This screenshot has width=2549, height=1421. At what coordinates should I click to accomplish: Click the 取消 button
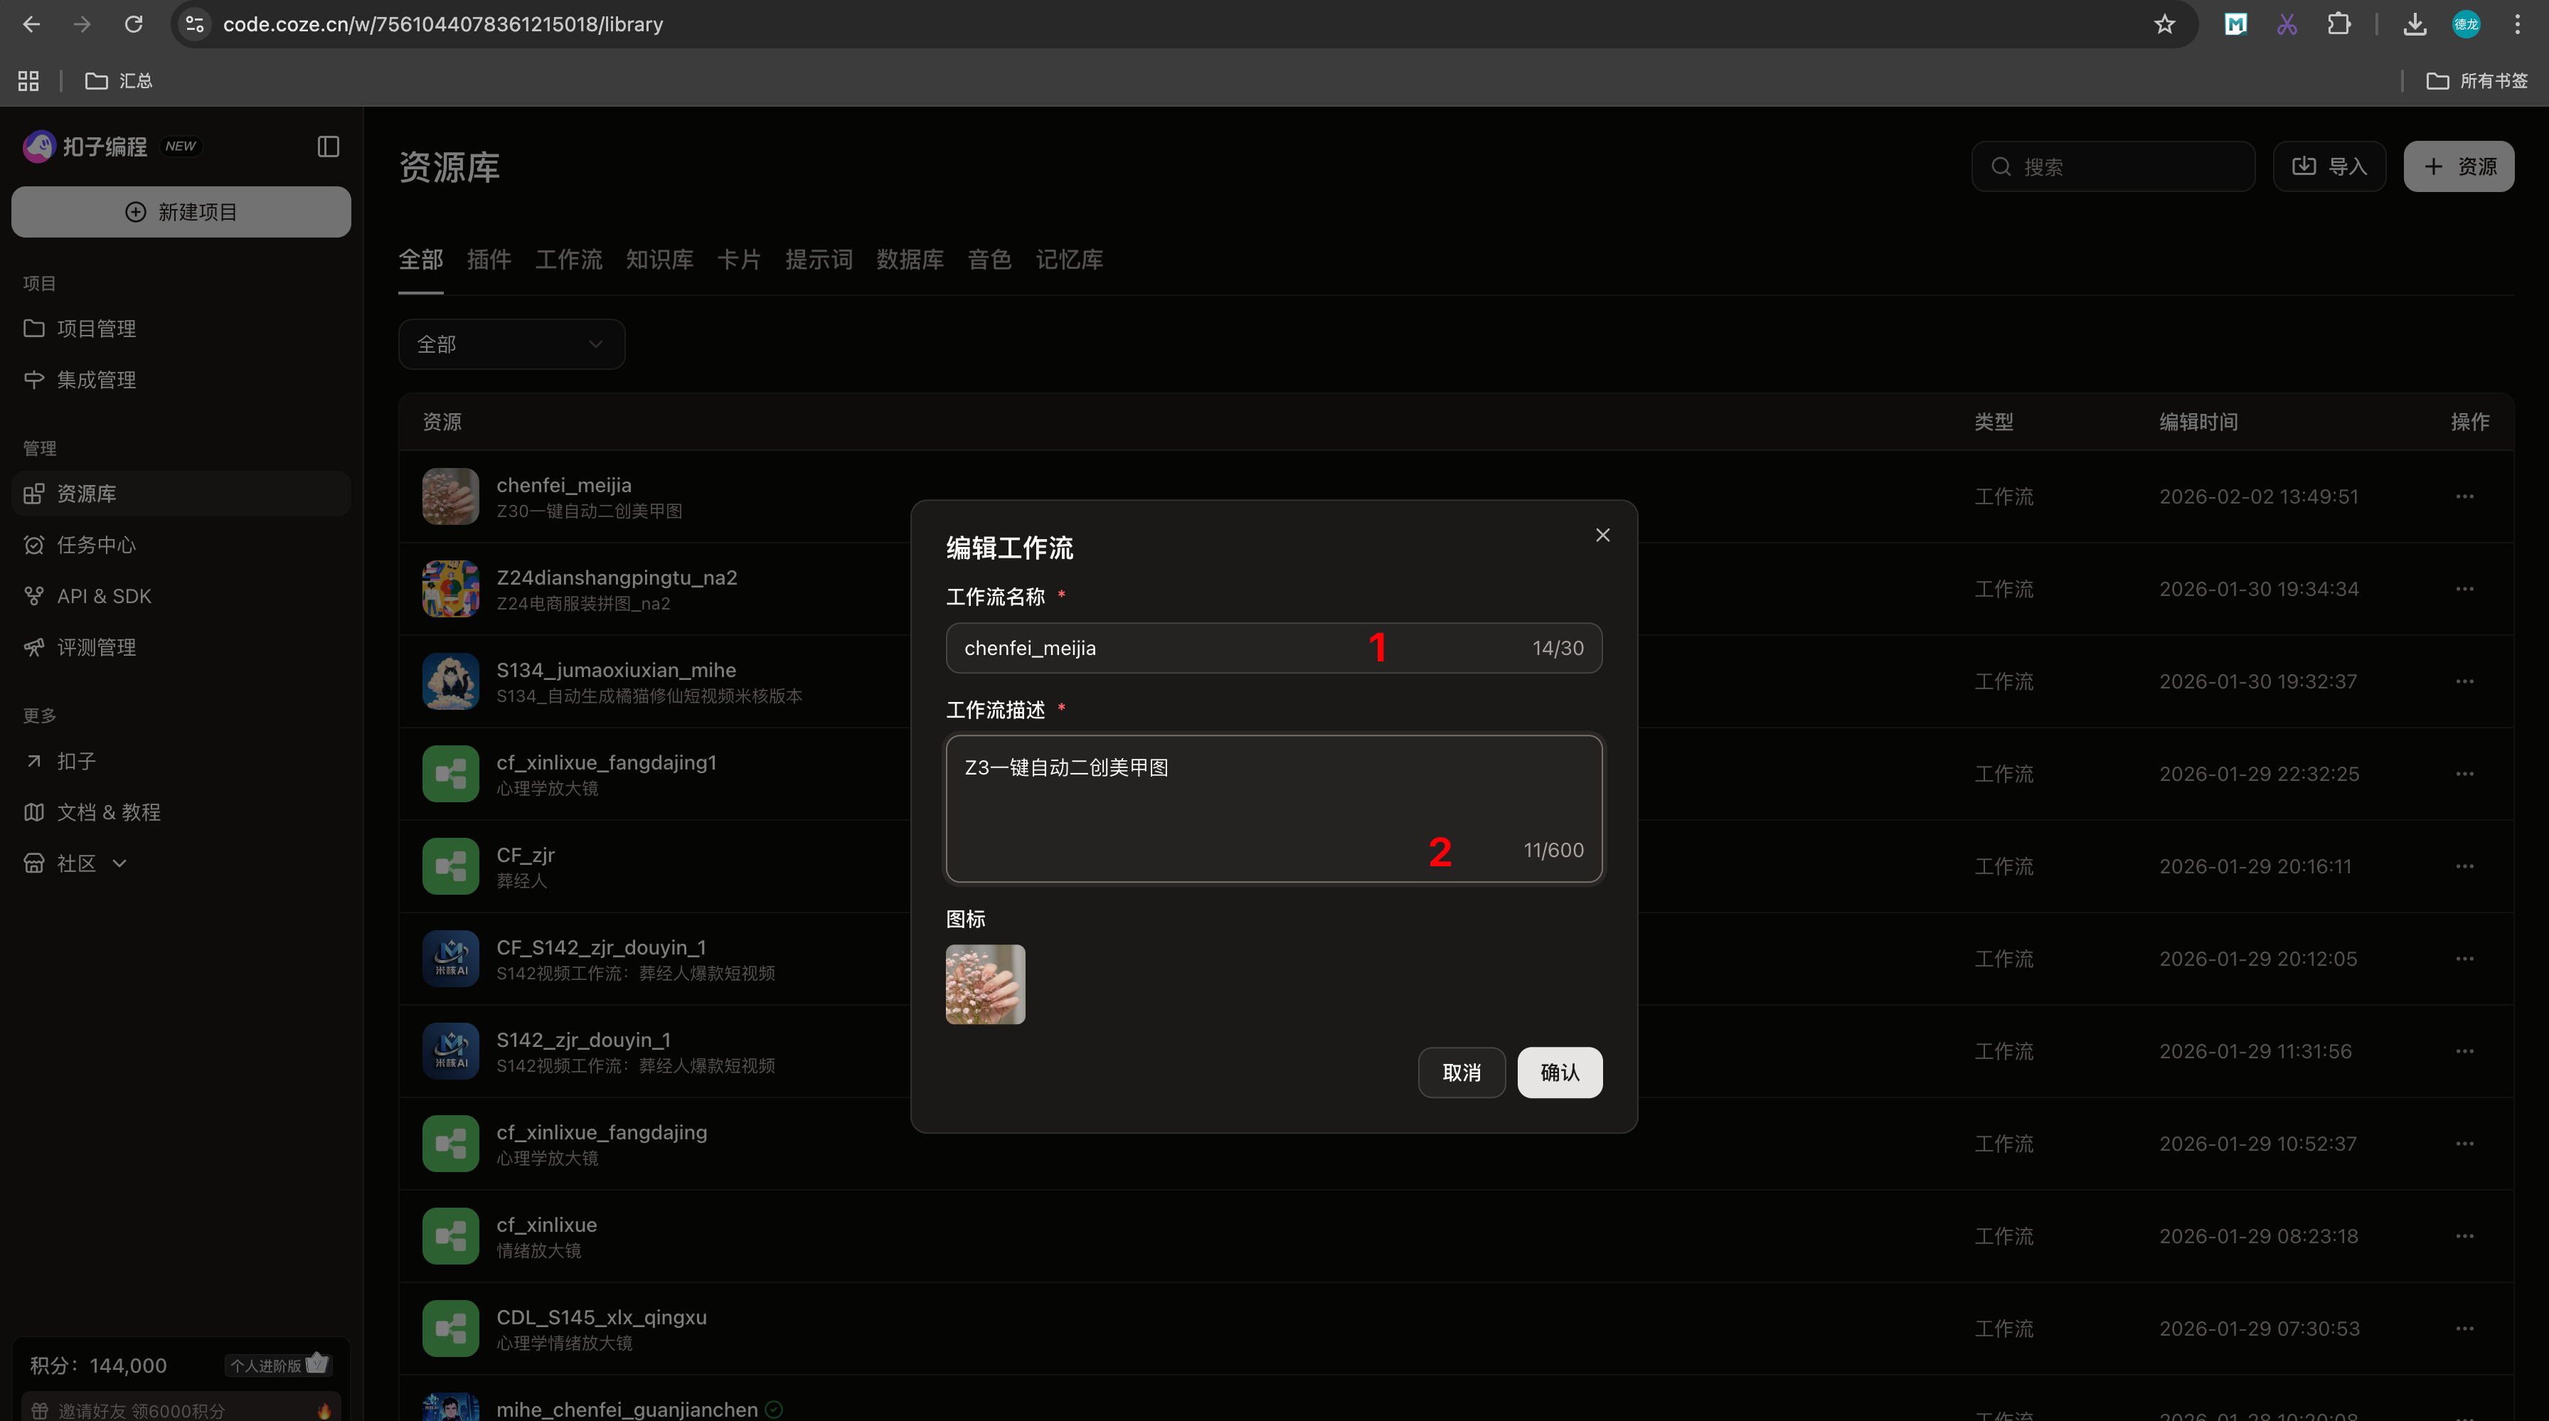(1461, 1072)
